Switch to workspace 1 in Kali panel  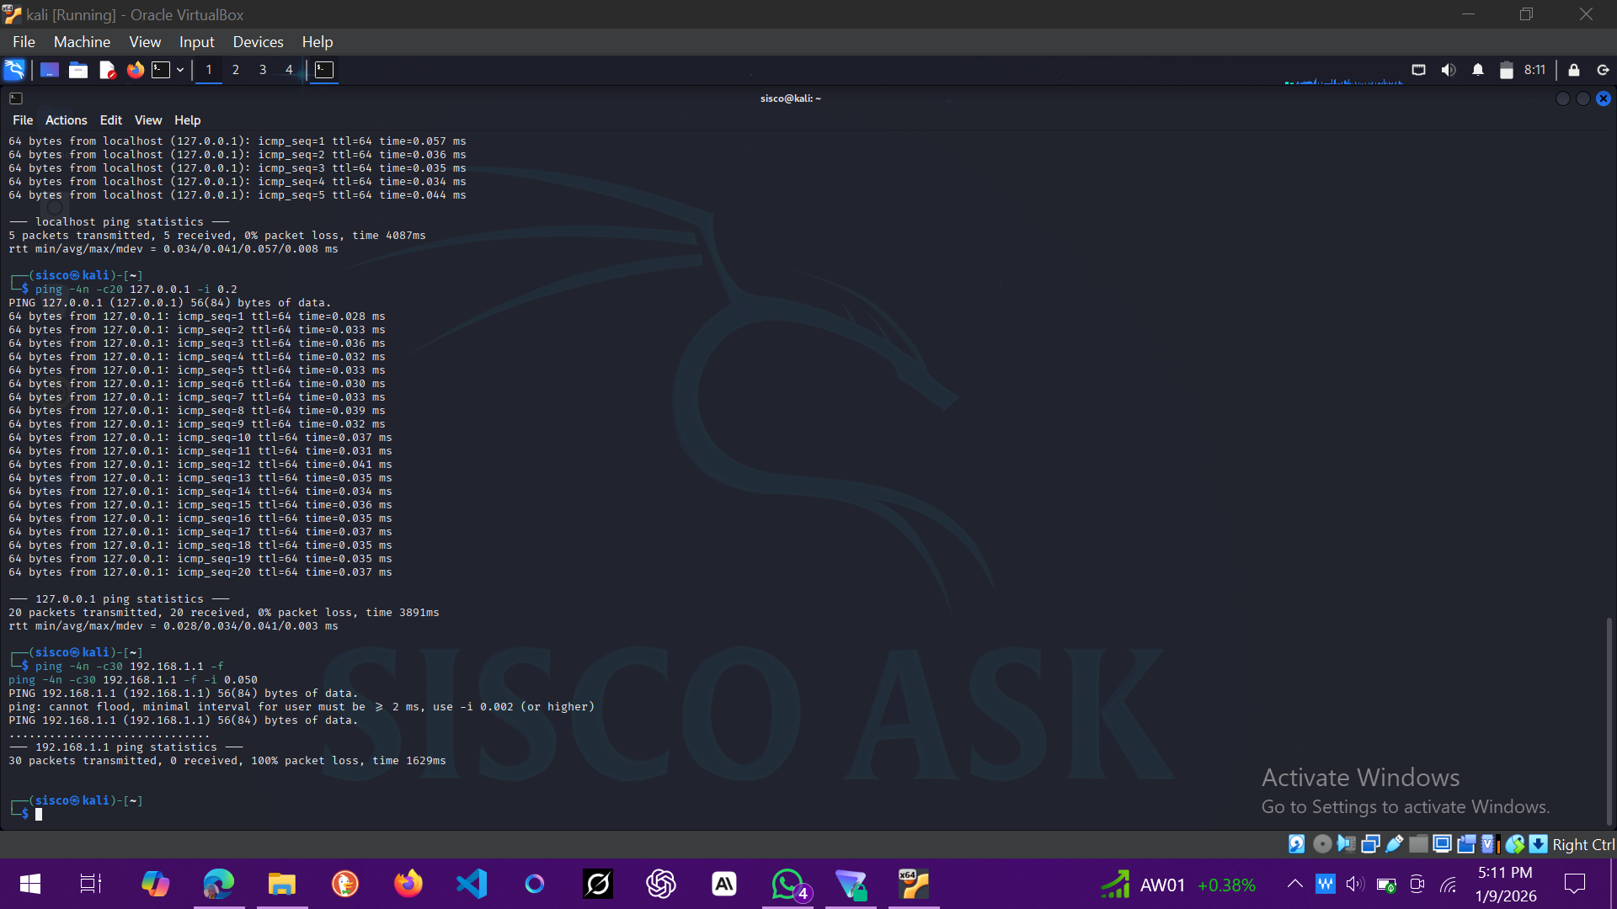tap(209, 70)
